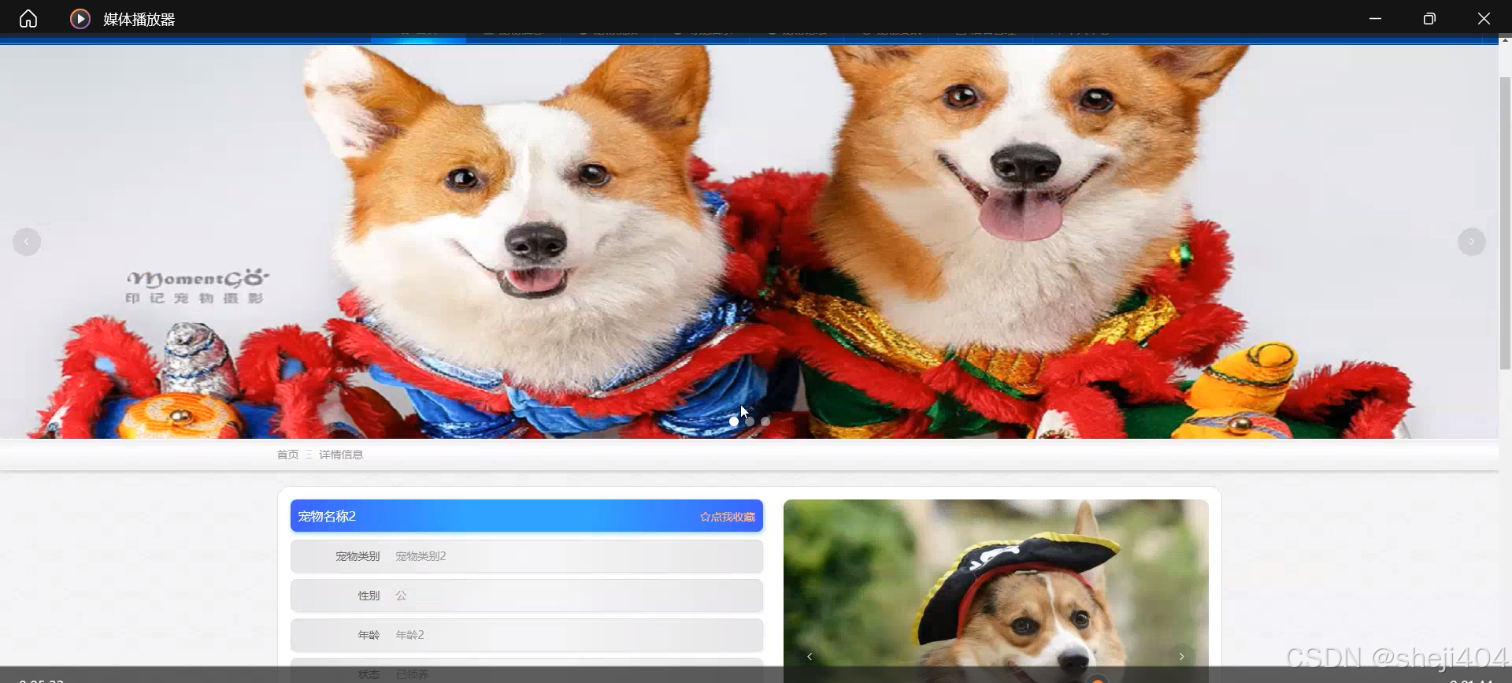
Task: Go to the media player home icon
Action: (x=28, y=19)
